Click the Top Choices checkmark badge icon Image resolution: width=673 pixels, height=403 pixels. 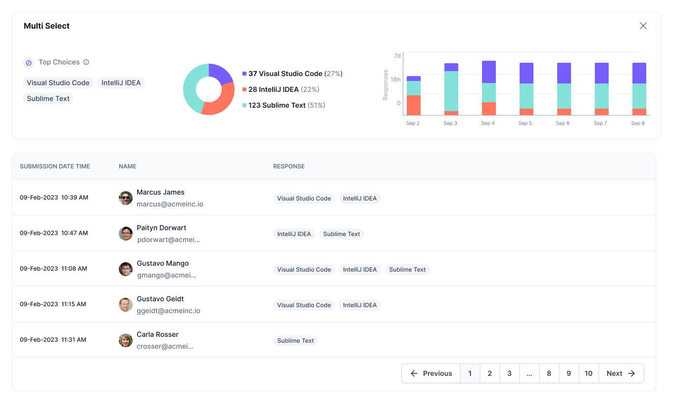(29, 63)
